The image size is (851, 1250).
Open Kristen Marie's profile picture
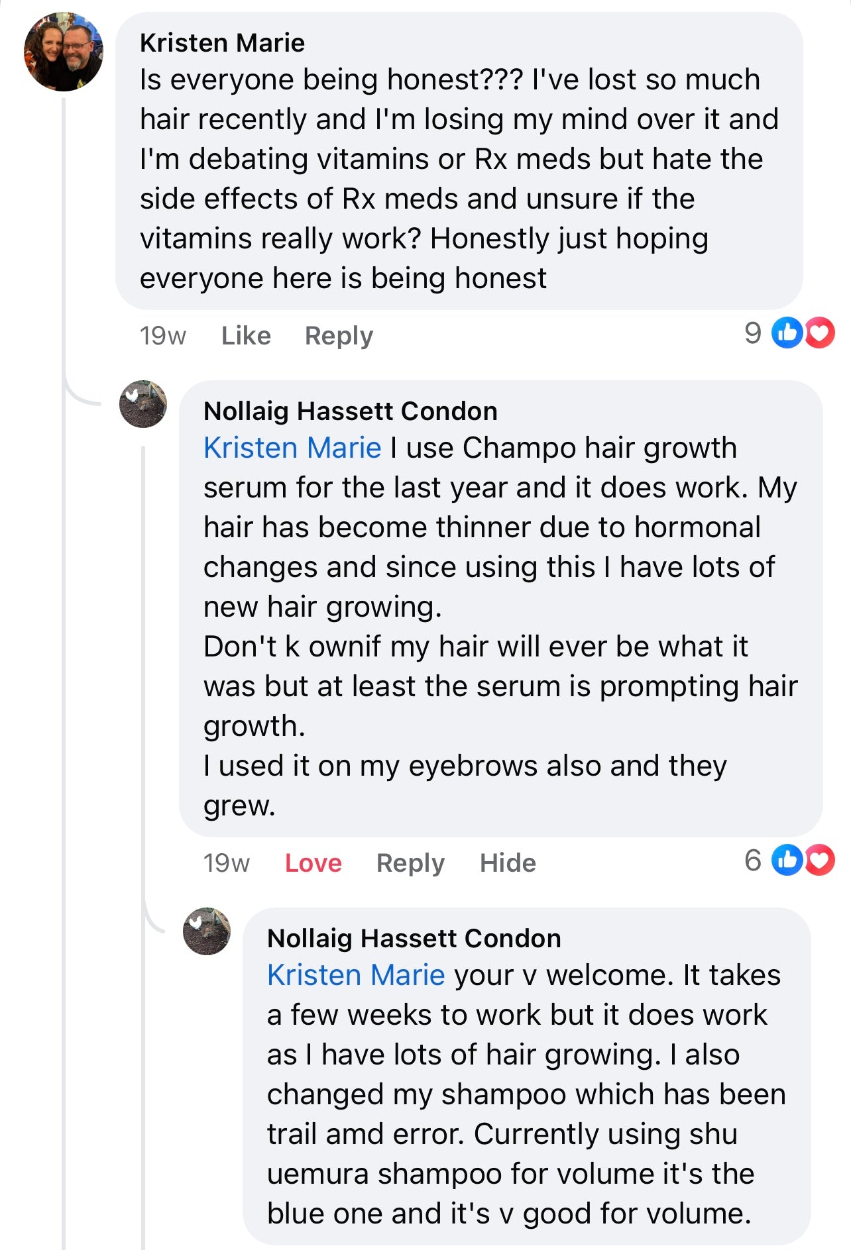click(64, 52)
